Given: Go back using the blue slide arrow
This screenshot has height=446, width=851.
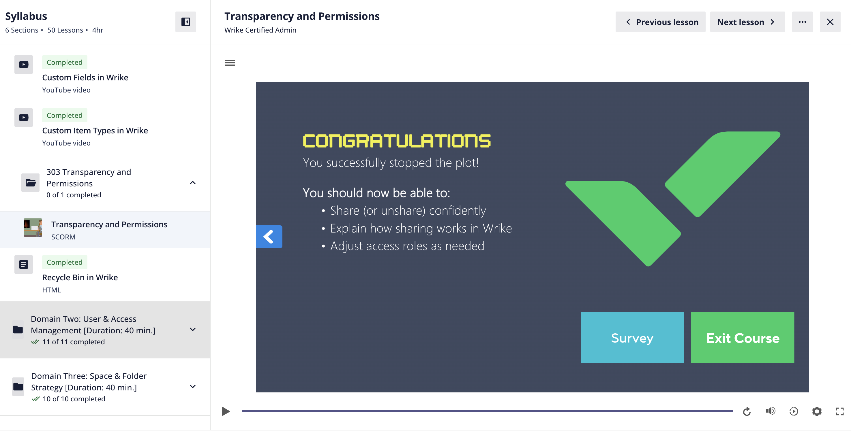Looking at the screenshot, I should 269,237.
